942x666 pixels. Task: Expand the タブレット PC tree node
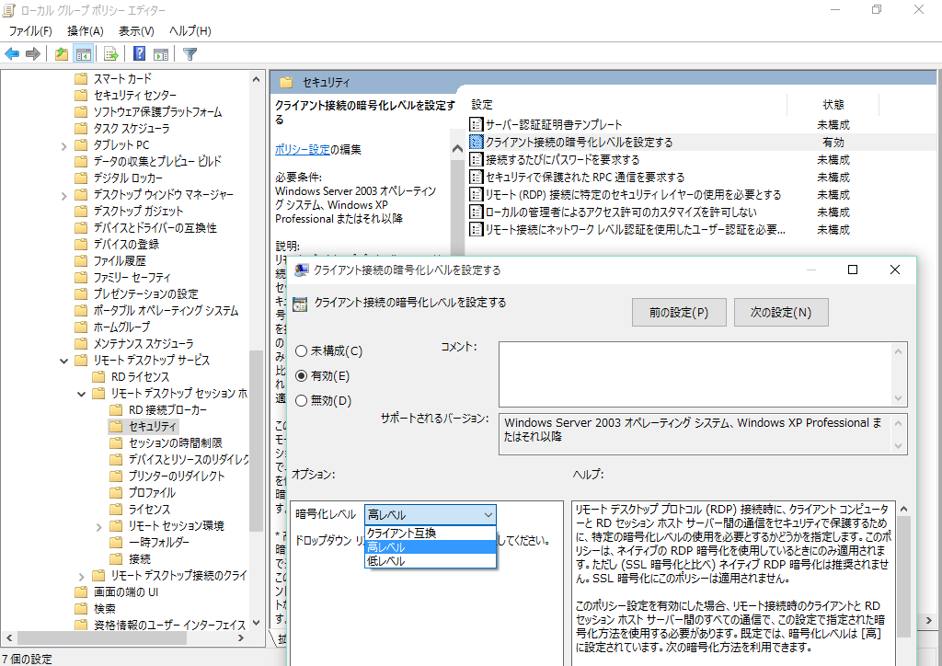(63, 145)
